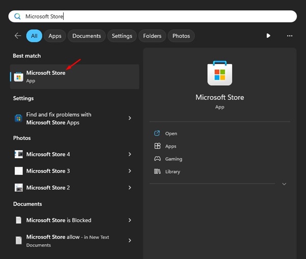Choose the Library action
Screen dimensions: 306x259
[173, 172]
